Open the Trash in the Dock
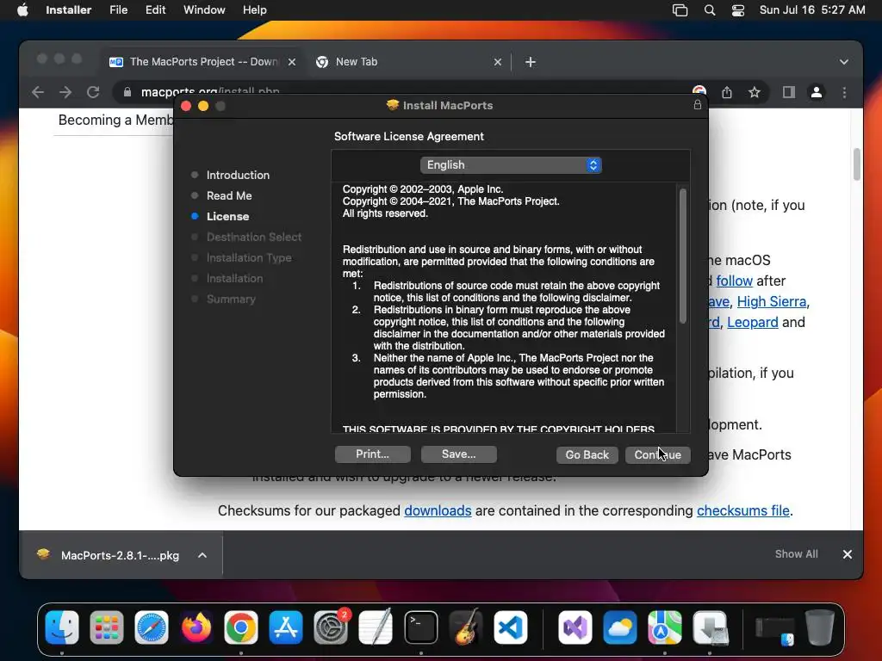882x661 pixels. pos(820,627)
